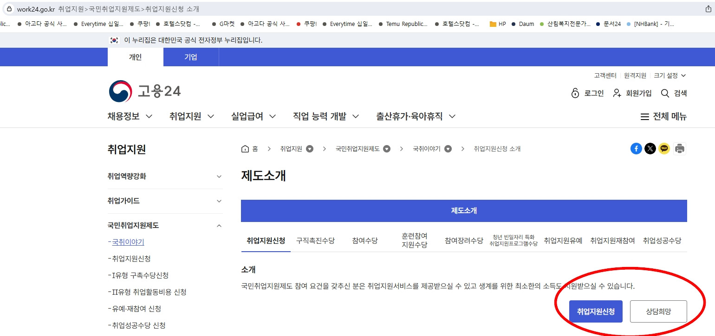View site info lock icon in address bar

9,9
